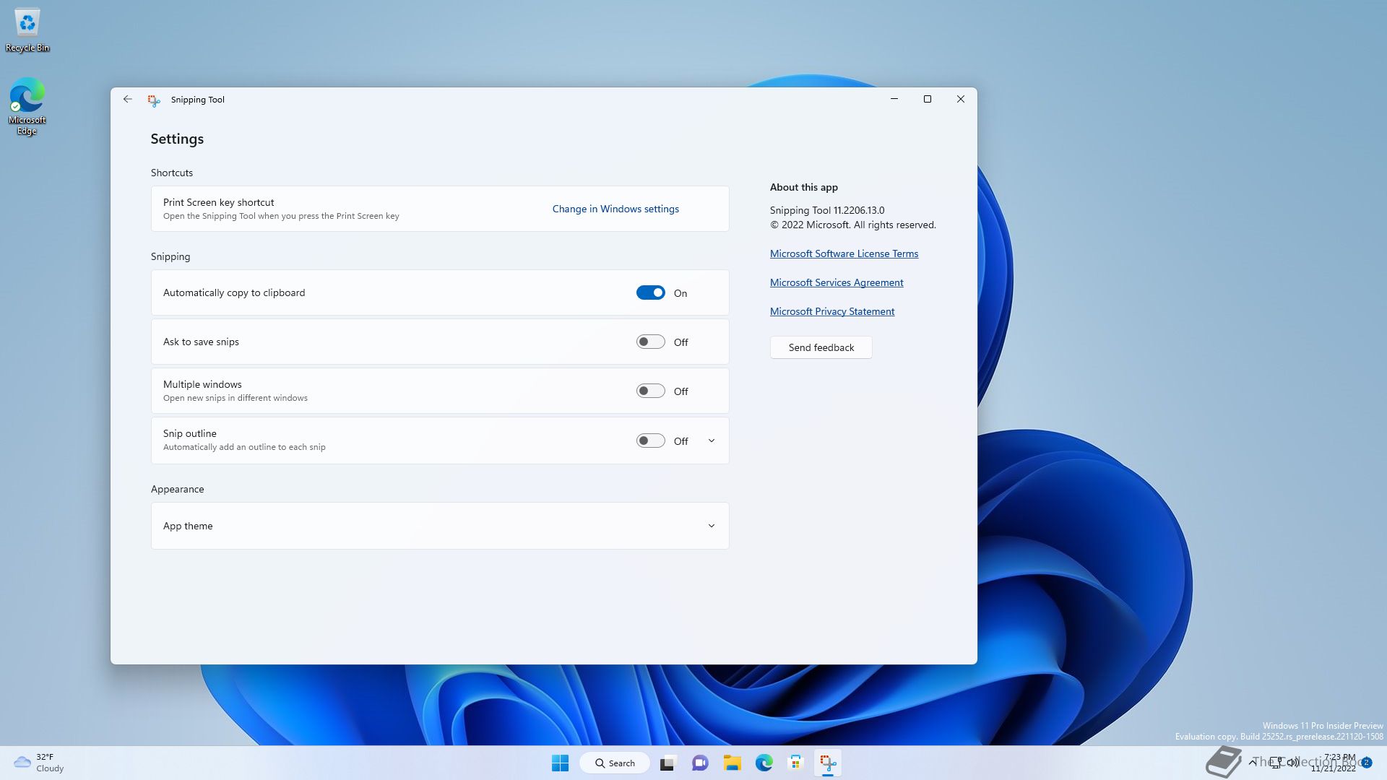This screenshot has width=1387, height=780.
Task: Click the Send feedback button
Action: pyautogui.click(x=821, y=347)
